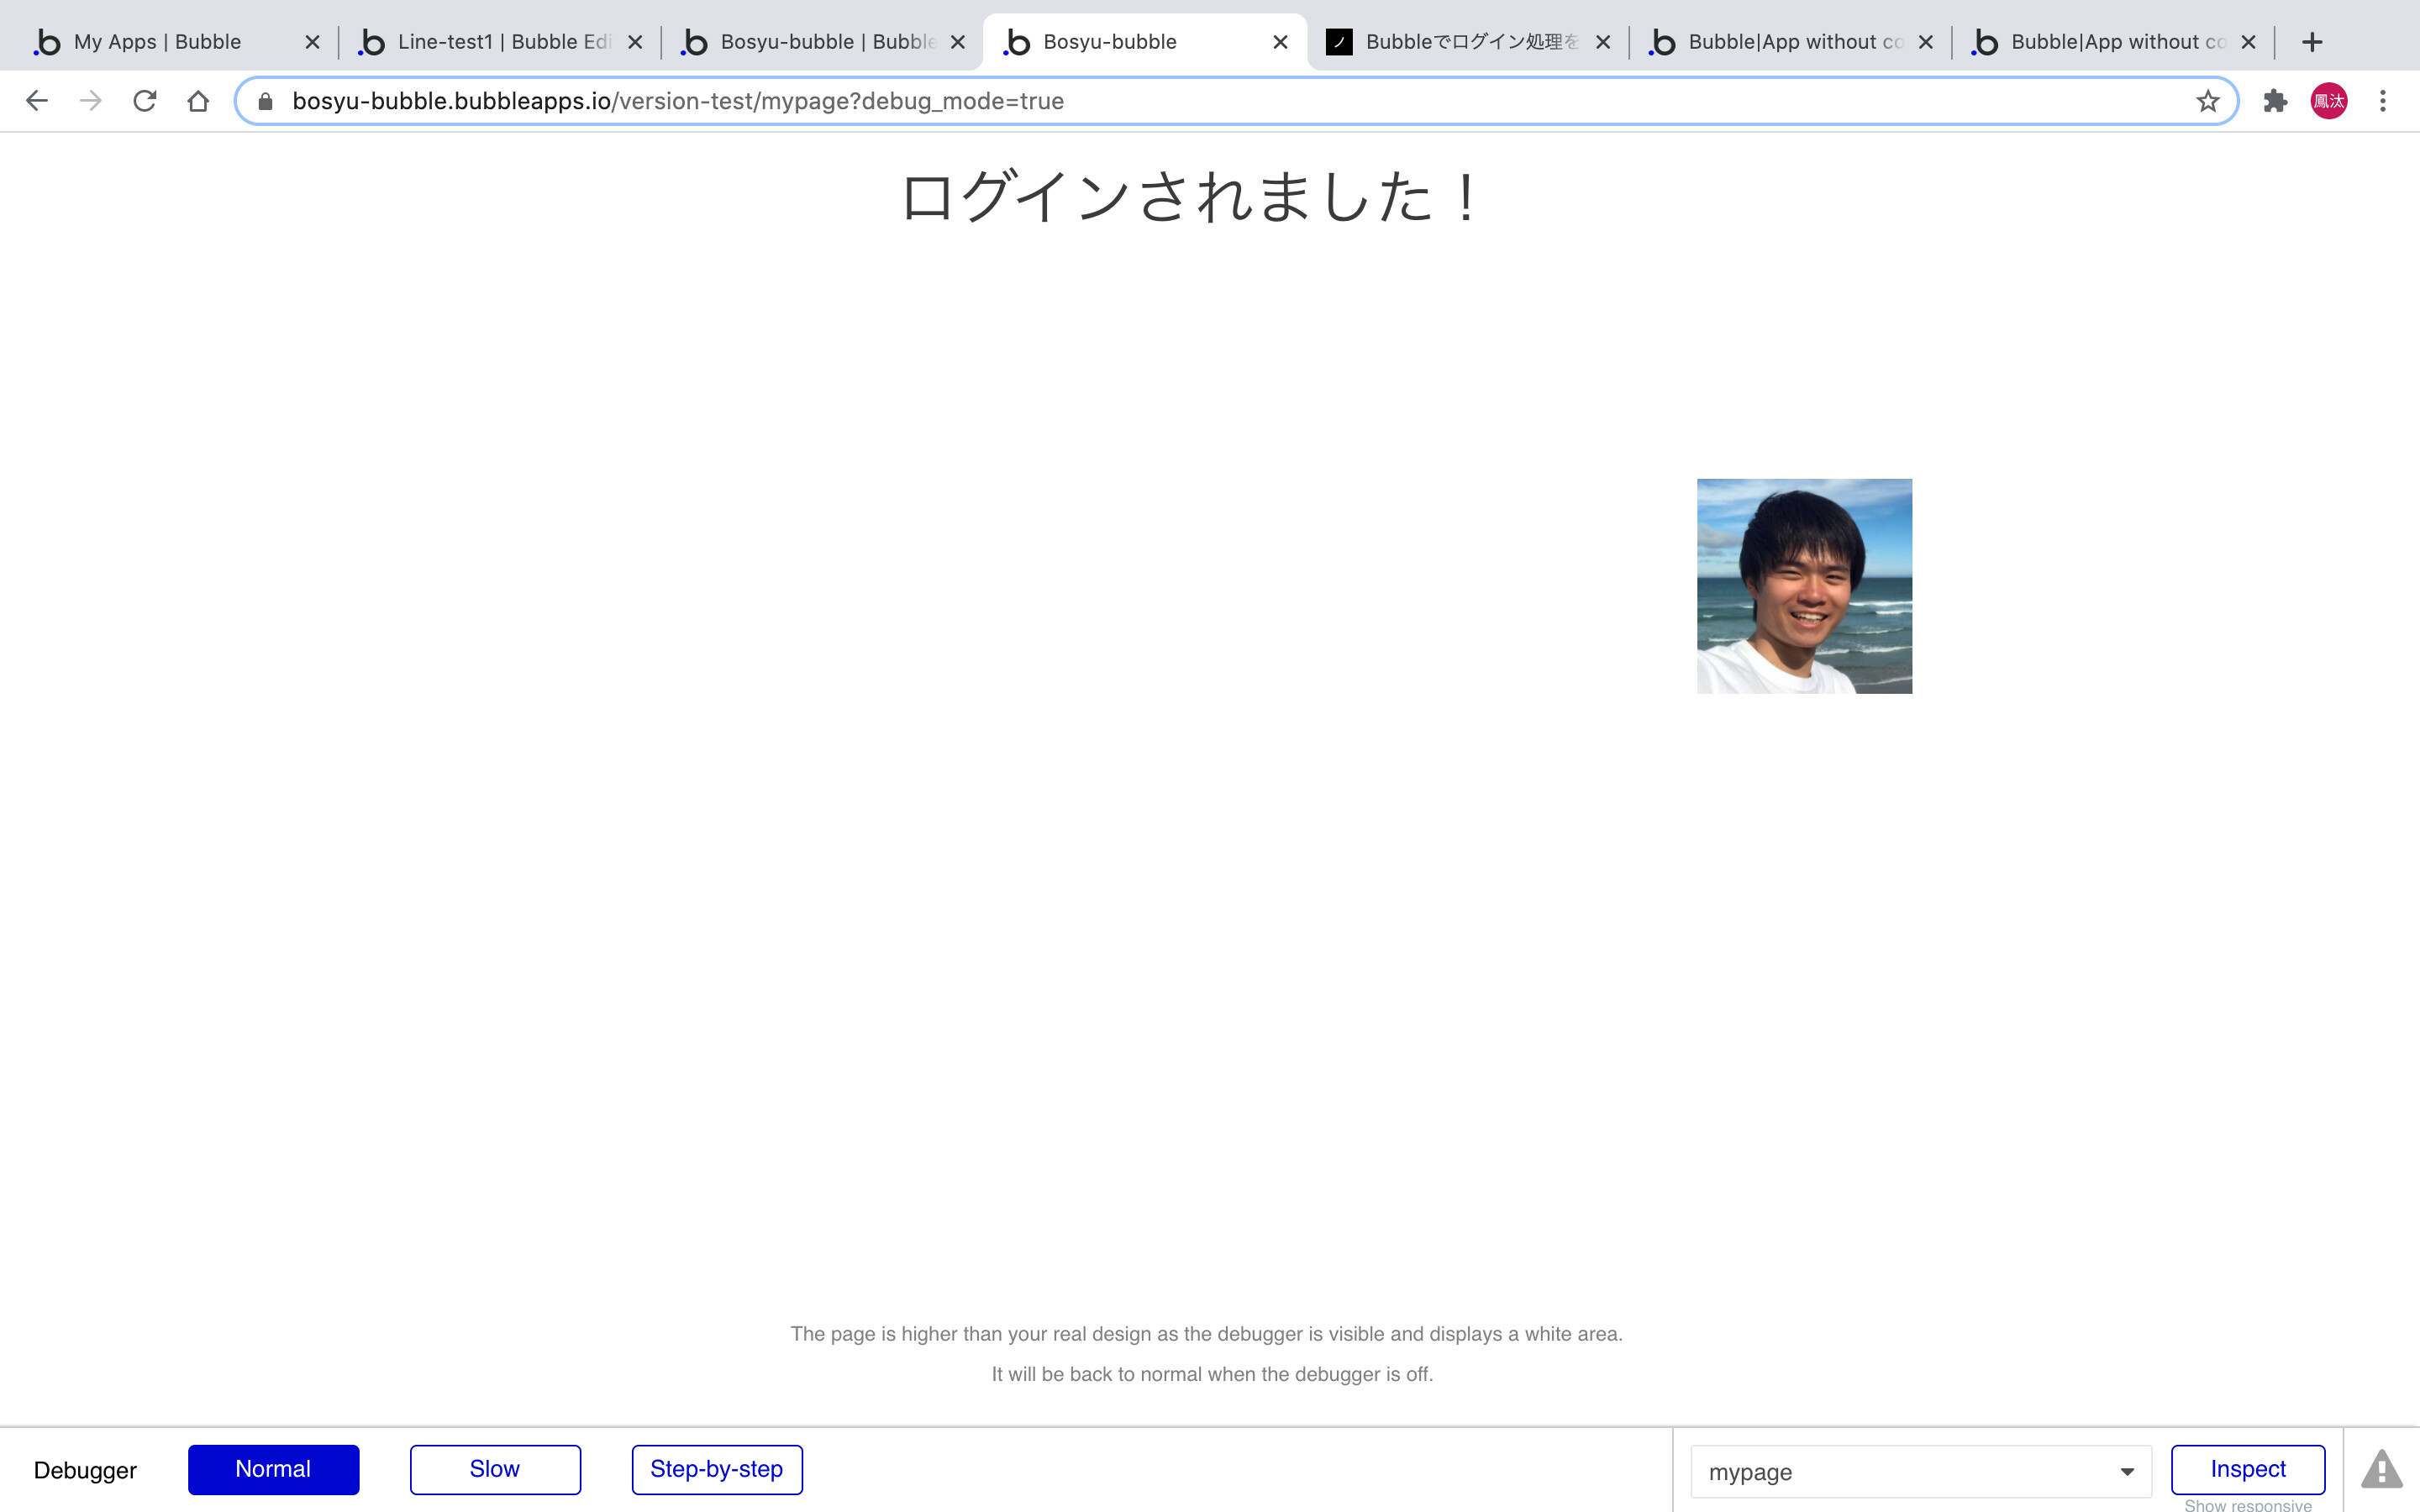Image resolution: width=2420 pixels, height=1512 pixels.
Task: Switch debugger to Slow mode
Action: pyautogui.click(x=495, y=1469)
